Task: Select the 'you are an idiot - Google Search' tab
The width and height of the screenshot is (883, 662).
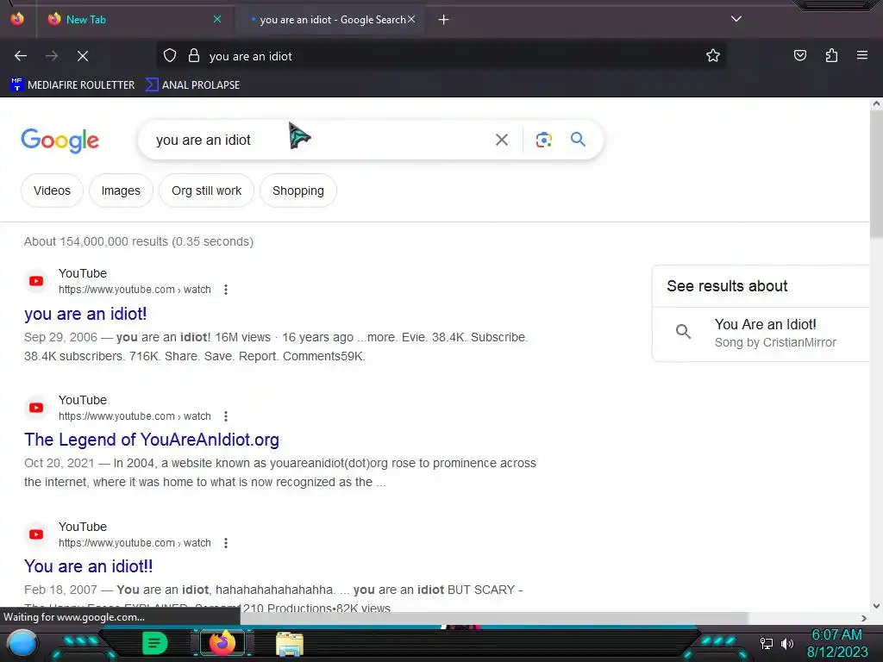Action: (x=332, y=20)
